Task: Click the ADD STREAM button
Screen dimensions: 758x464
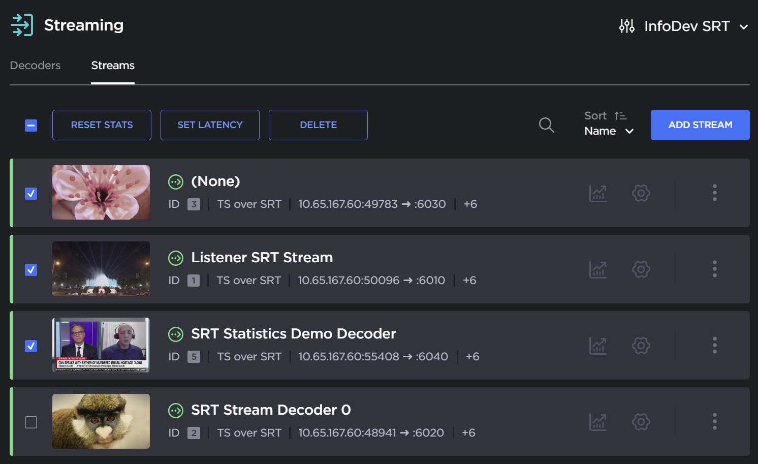Action: pos(700,125)
